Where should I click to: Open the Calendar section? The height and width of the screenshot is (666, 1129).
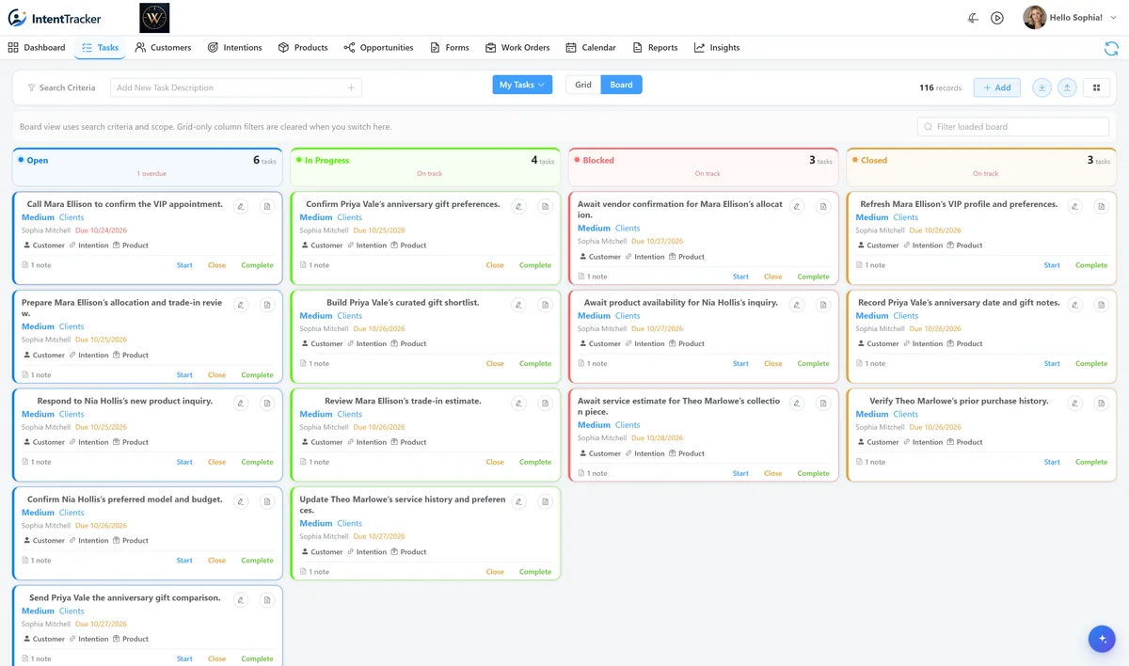click(591, 47)
